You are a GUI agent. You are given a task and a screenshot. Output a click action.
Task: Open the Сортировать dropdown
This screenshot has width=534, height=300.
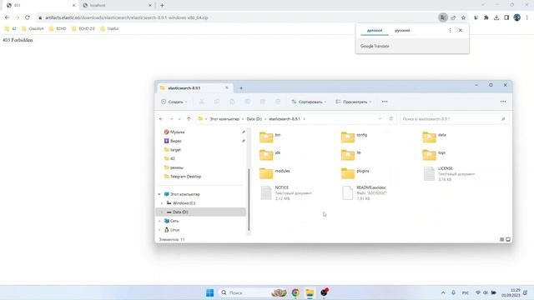click(x=309, y=102)
